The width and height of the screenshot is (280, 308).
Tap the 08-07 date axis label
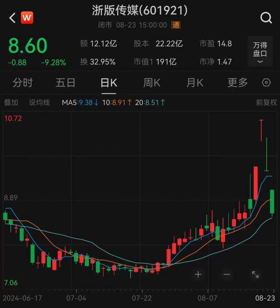coord(207,298)
